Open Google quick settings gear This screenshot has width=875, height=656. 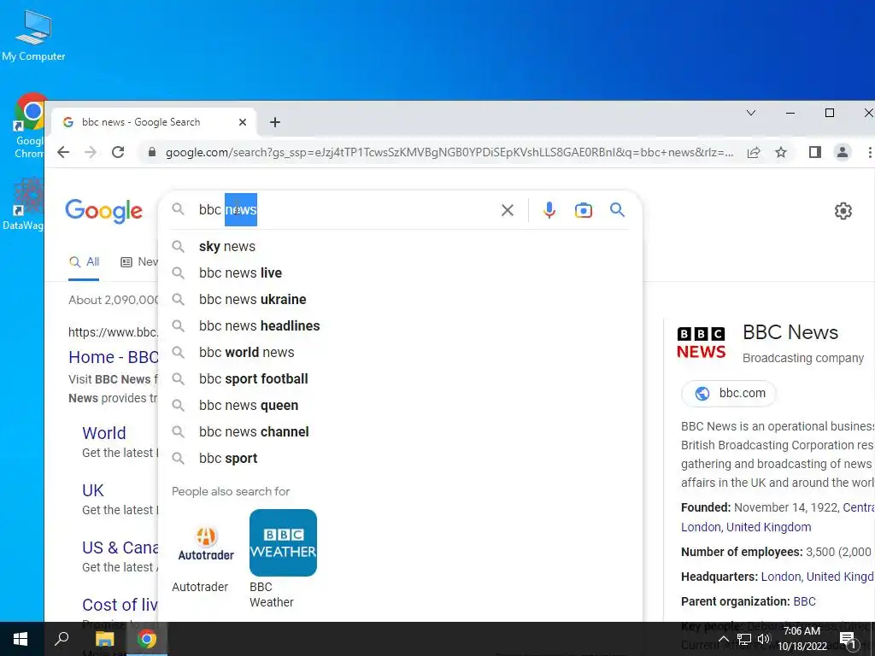point(843,211)
